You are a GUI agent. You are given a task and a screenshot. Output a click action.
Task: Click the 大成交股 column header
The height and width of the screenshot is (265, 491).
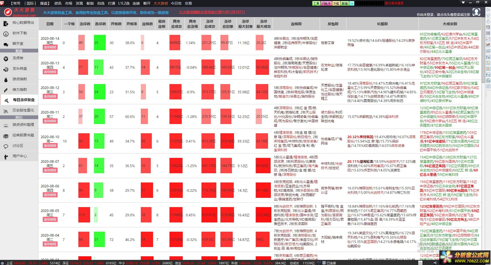pyautogui.click(x=450, y=24)
